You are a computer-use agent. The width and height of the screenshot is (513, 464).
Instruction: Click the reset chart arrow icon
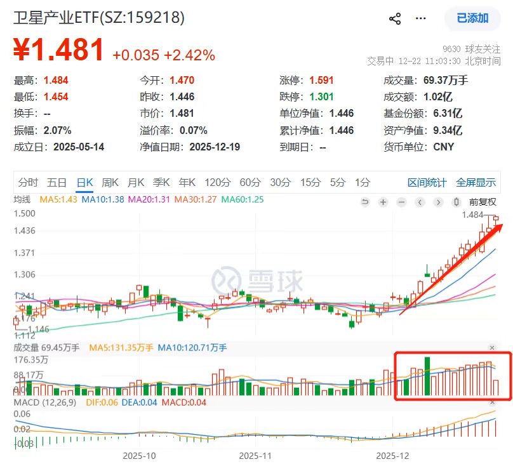364,202
